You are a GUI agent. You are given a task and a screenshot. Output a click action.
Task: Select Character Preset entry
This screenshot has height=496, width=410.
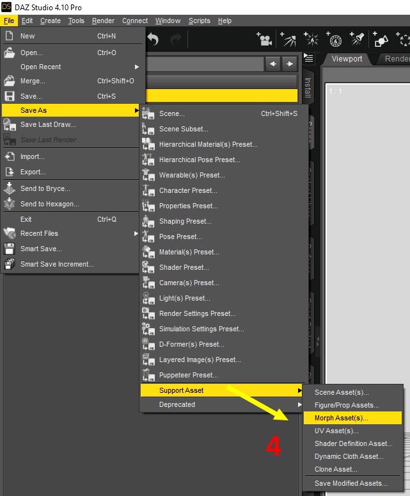click(x=224, y=190)
